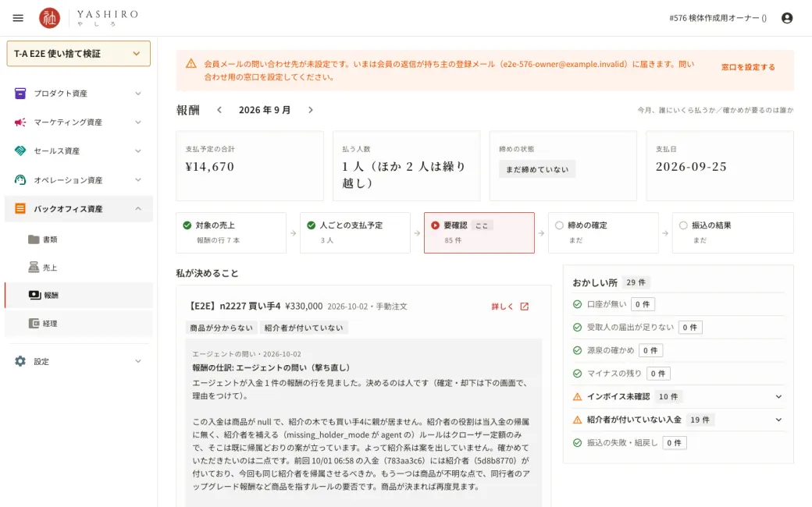
Task: Click the おかしい所 29 件 count badge
Action: [x=636, y=282]
